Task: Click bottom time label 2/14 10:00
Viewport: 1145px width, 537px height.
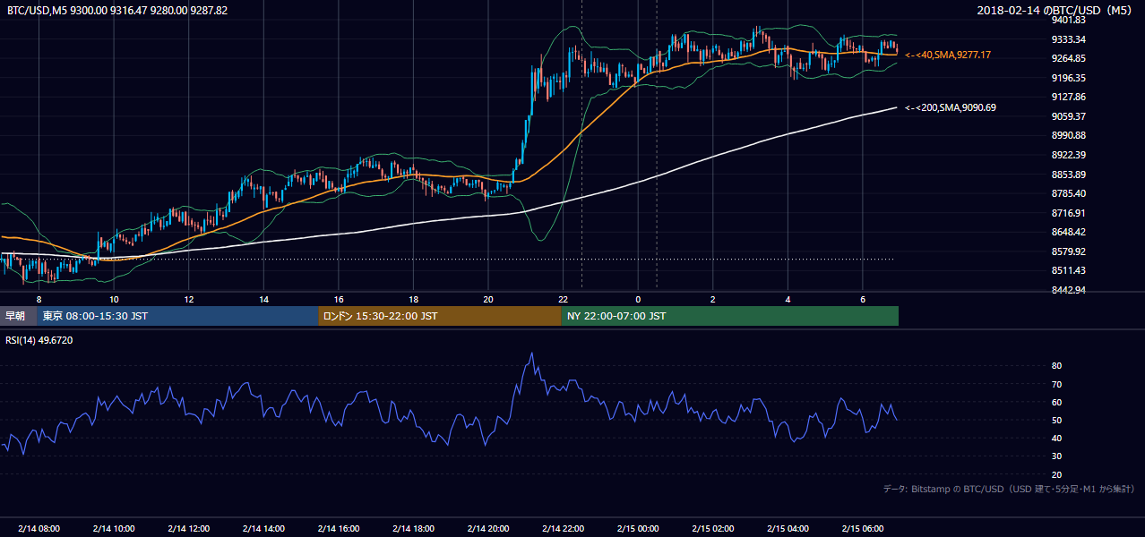Action: click(x=114, y=528)
